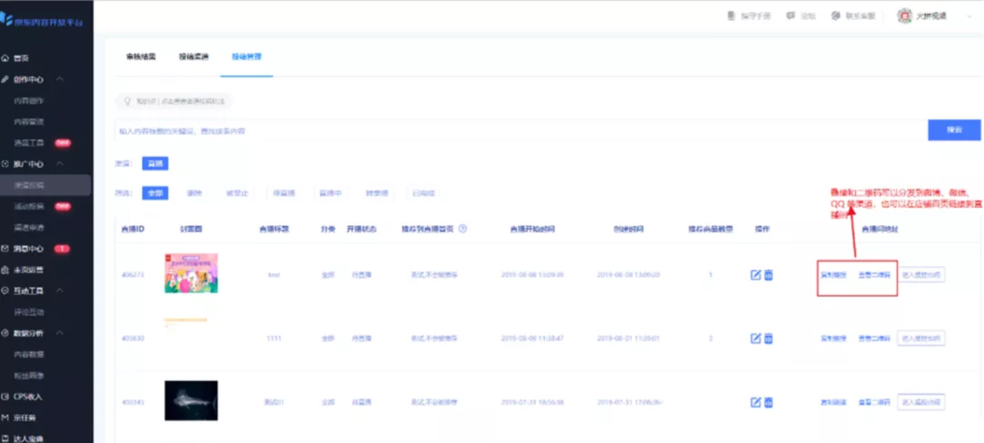This screenshot has width=984, height=443.
Task: Click the forum chat bubble icon in header
Action: pyautogui.click(x=790, y=16)
